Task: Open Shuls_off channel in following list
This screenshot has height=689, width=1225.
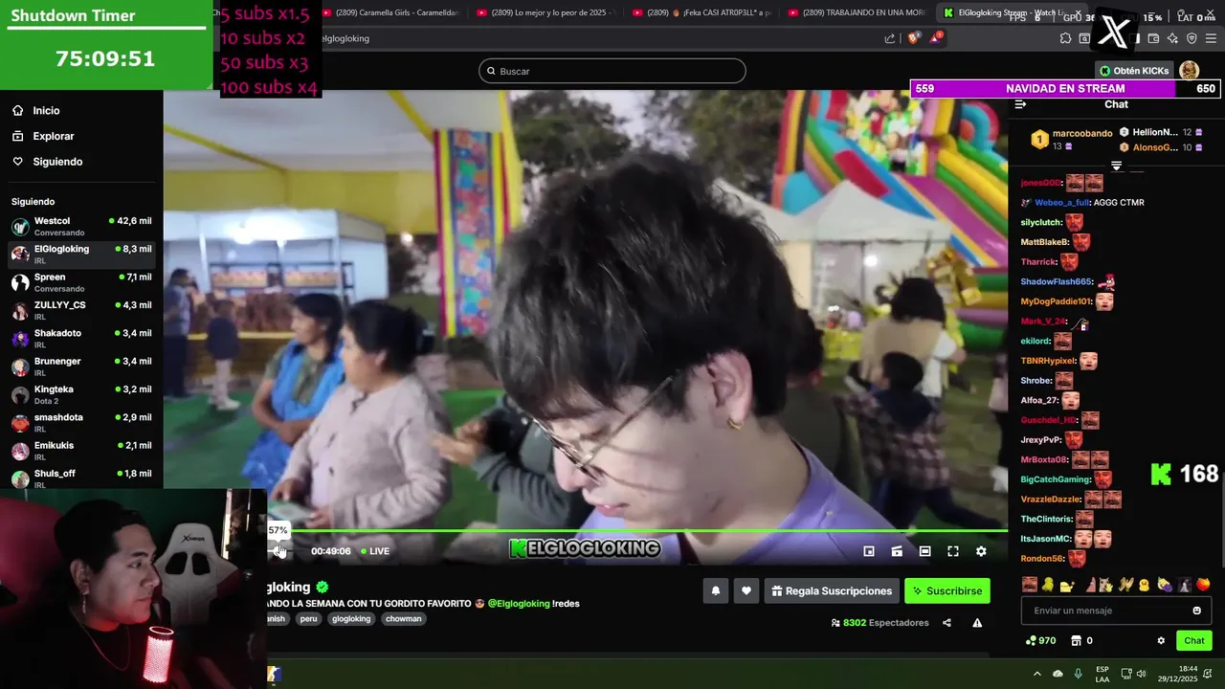Action: coord(81,478)
